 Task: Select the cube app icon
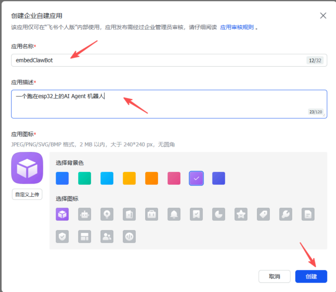(62, 214)
